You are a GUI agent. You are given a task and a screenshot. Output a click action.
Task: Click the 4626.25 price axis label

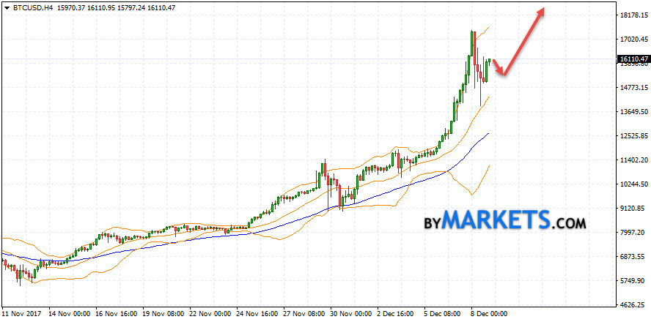pyautogui.click(x=631, y=305)
